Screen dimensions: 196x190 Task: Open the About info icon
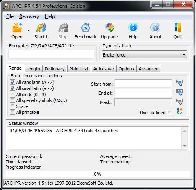pyautogui.click(x=155, y=27)
